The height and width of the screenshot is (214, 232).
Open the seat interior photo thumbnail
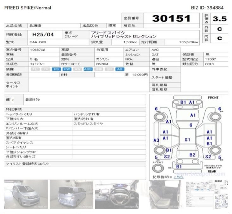[162, 194]
